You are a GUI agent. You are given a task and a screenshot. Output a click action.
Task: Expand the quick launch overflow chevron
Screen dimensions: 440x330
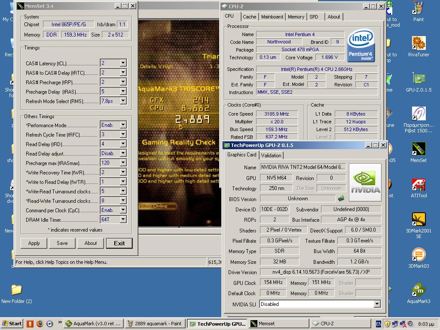[60, 322]
